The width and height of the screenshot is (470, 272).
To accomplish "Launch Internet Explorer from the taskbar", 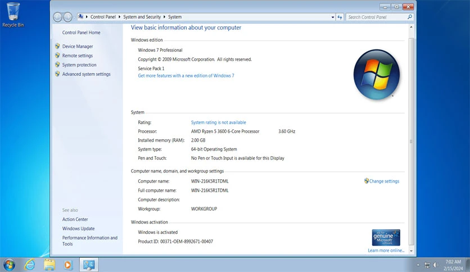I will point(30,265).
